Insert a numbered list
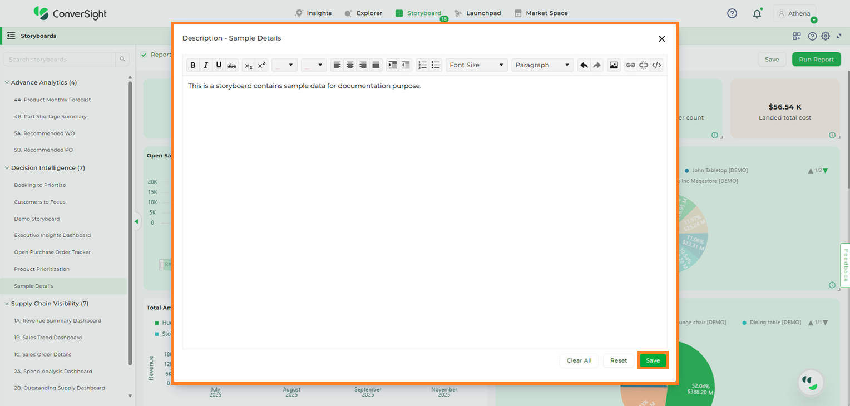This screenshot has height=406, width=850. pyautogui.click(x=422, y=65)
